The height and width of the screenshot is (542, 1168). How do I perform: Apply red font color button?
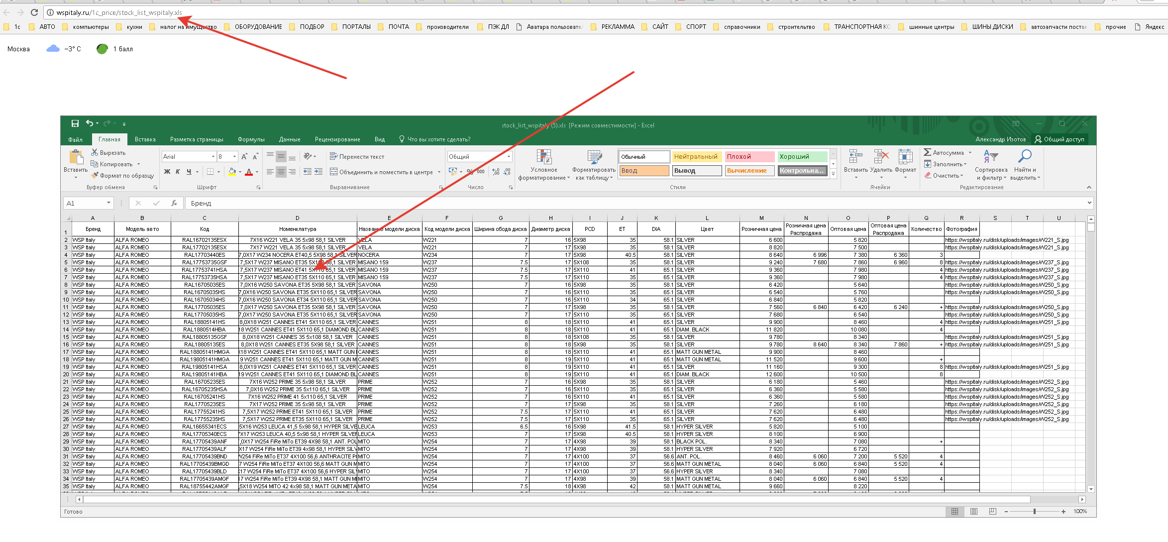pos(249,172)
